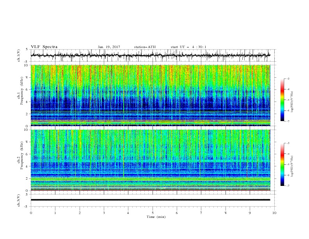Click time axis tick label '4'
The image size is (309, 239).
128,213
